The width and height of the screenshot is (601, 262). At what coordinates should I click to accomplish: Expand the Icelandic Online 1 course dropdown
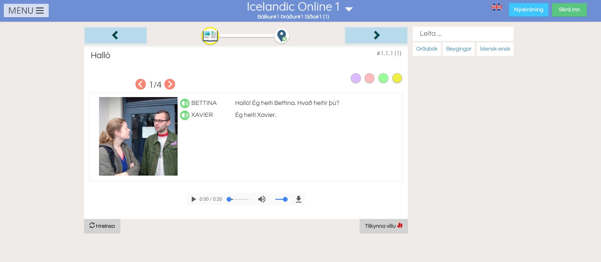coord(349,9)
